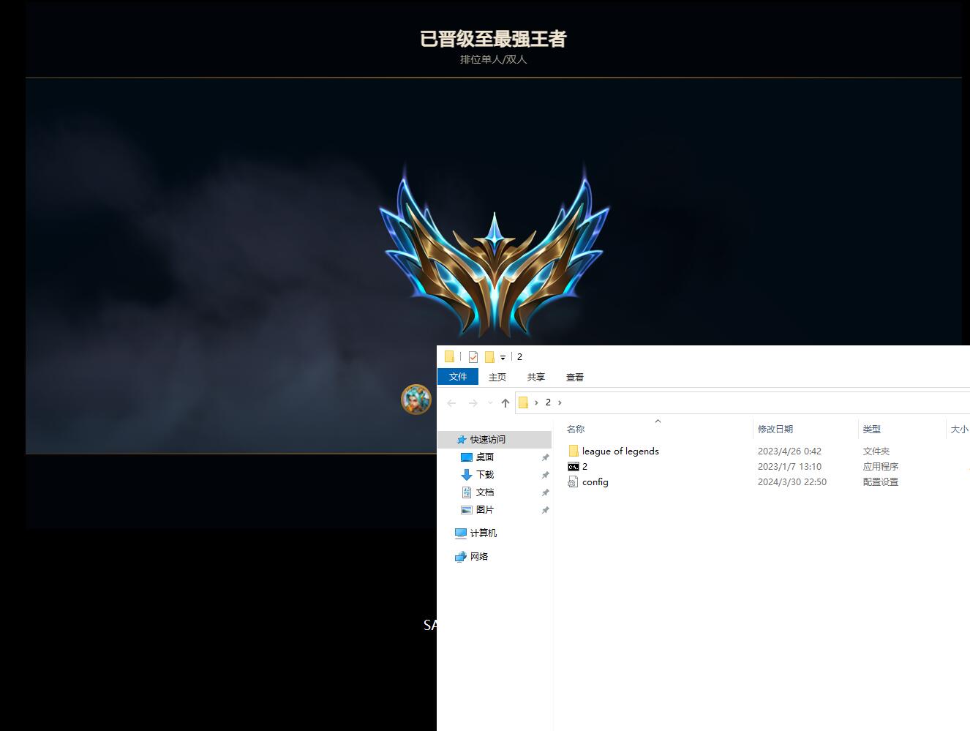Open the 文件 ribbon tab
Image resolution: width=970 pixels, height=731 pixels.
458,377
